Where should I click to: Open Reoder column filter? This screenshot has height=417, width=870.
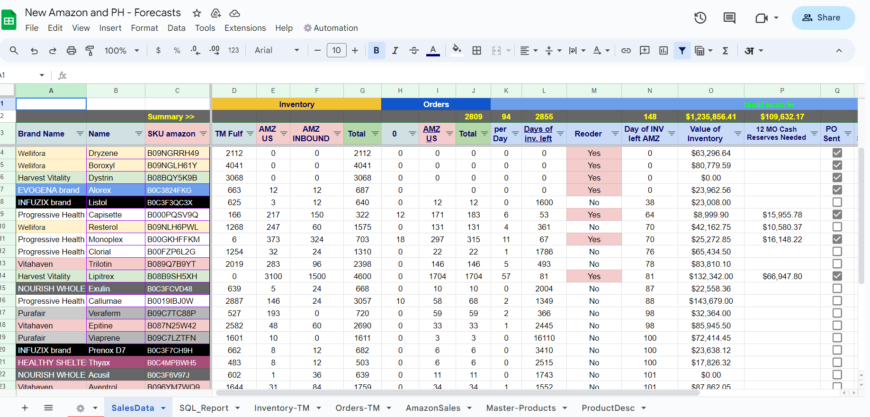[x=615, y=134]
